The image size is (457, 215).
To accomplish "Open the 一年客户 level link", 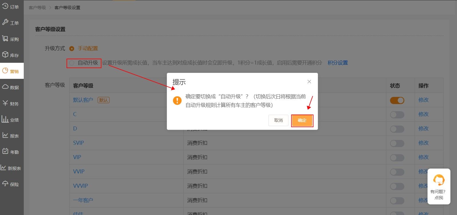I will 83,200.
